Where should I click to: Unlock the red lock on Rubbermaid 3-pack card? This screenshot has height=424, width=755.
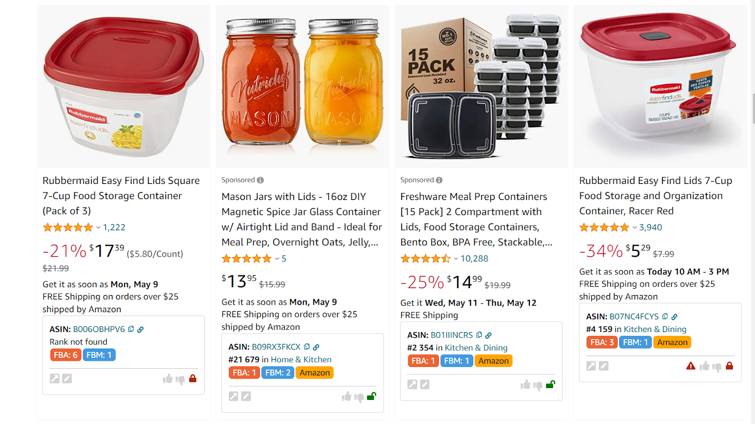193,379
